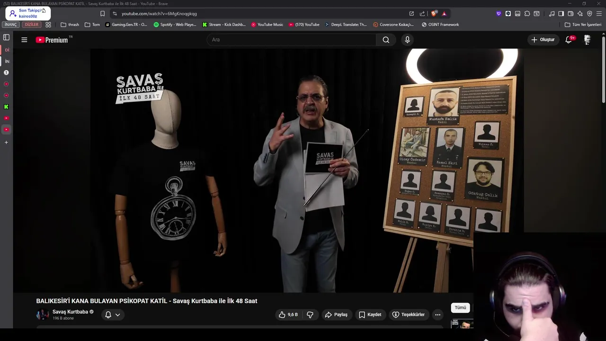
Task: Switch to the T-icon vertical tab
Action: click(x=6, y=73)
